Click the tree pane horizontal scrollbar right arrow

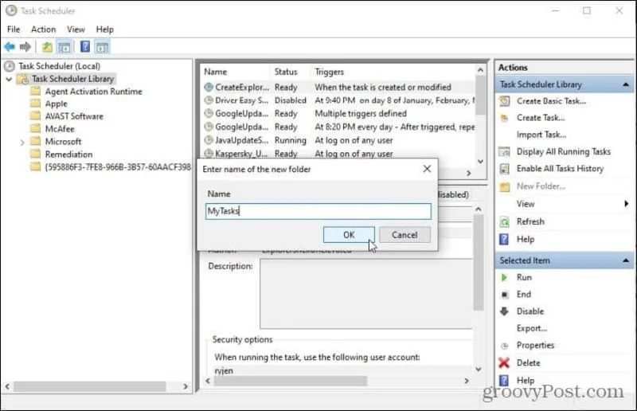click(x=186, y=386)
